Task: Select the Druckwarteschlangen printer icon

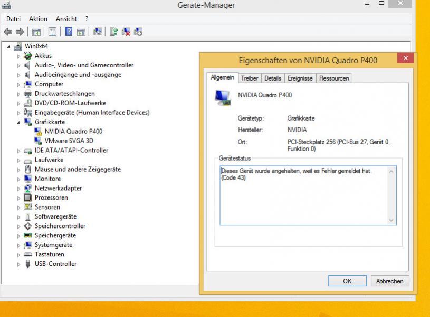Action: (27, 94)
